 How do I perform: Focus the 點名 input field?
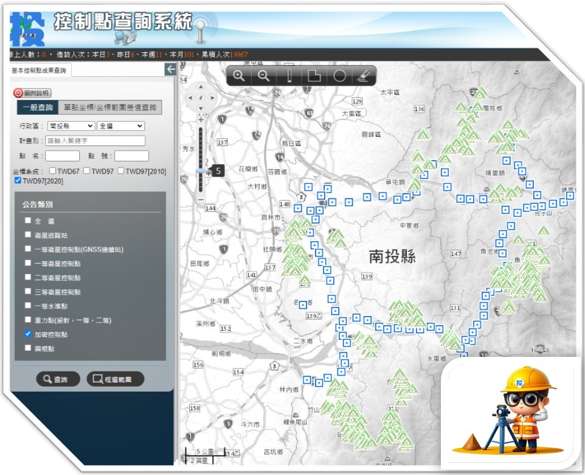pyautogui.click(x=62, y=156)
